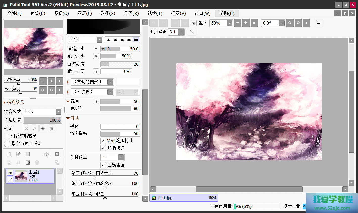Click the add layer mask icon
The width and height of the screenshot is (358, 213).
click(x=57, y=154)
